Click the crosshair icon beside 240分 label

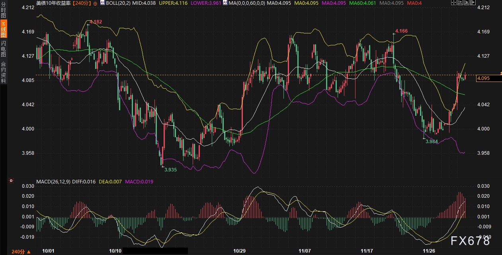click(x=95, y=3)
